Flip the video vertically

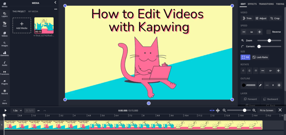pyautogui.click(x=256, y=71)
